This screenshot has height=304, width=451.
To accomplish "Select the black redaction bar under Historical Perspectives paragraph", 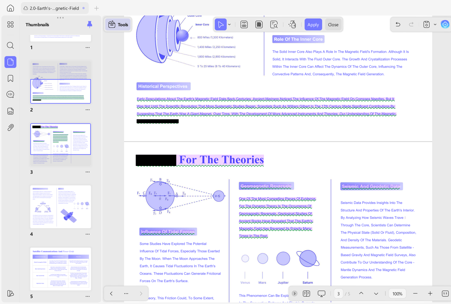I will tap(157, 121).
